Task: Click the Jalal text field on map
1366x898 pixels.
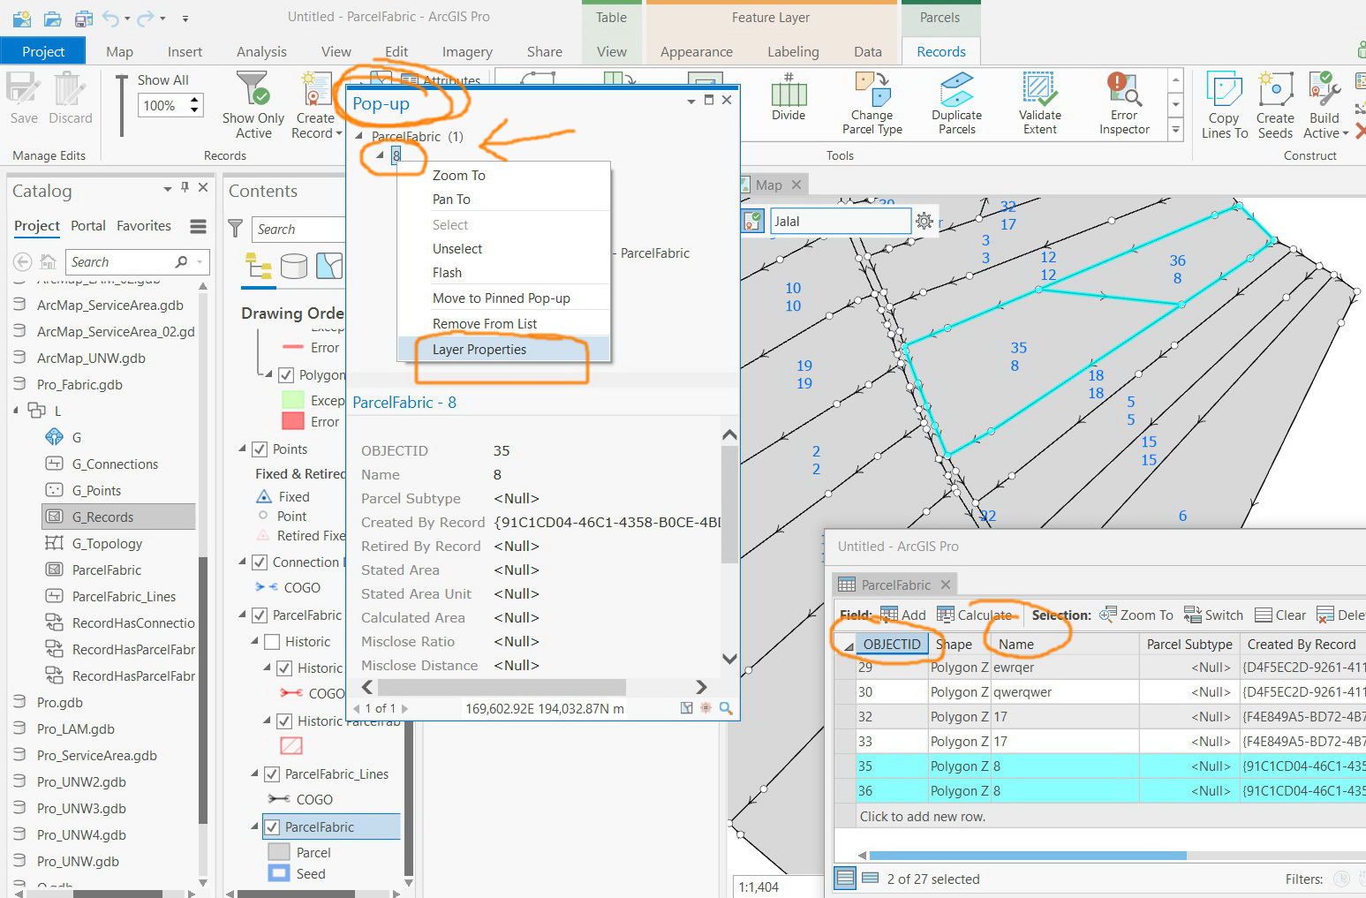Action: (x=841, y=221)
